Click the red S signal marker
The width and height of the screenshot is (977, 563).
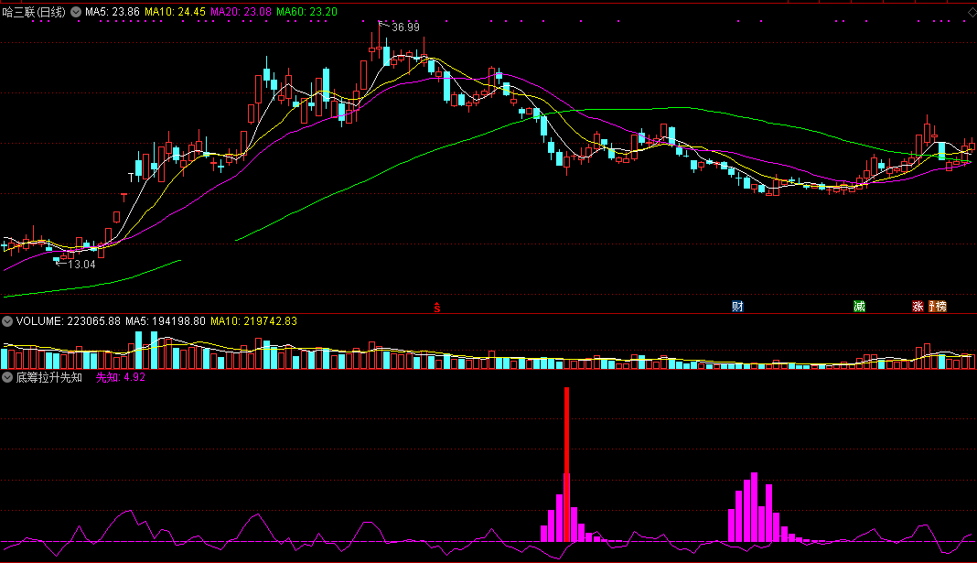[x=437, y=308]
